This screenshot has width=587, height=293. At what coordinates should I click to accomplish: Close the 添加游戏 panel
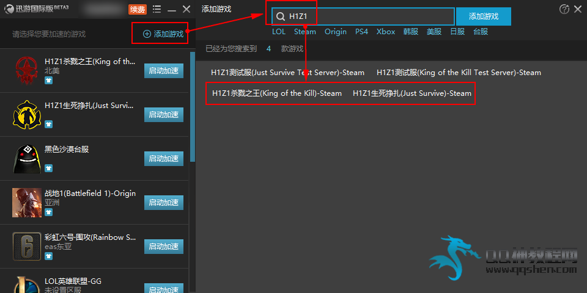tap(578, 9)
